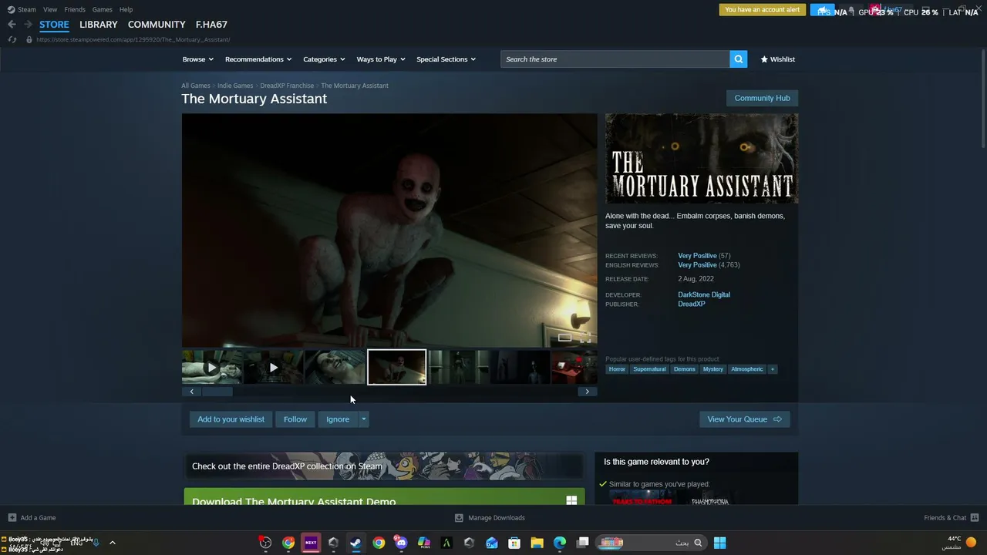This screenshot has width=987, height=555.
Task: Expand the Special Sections dropdown
Action: click(x=446, y=59)
